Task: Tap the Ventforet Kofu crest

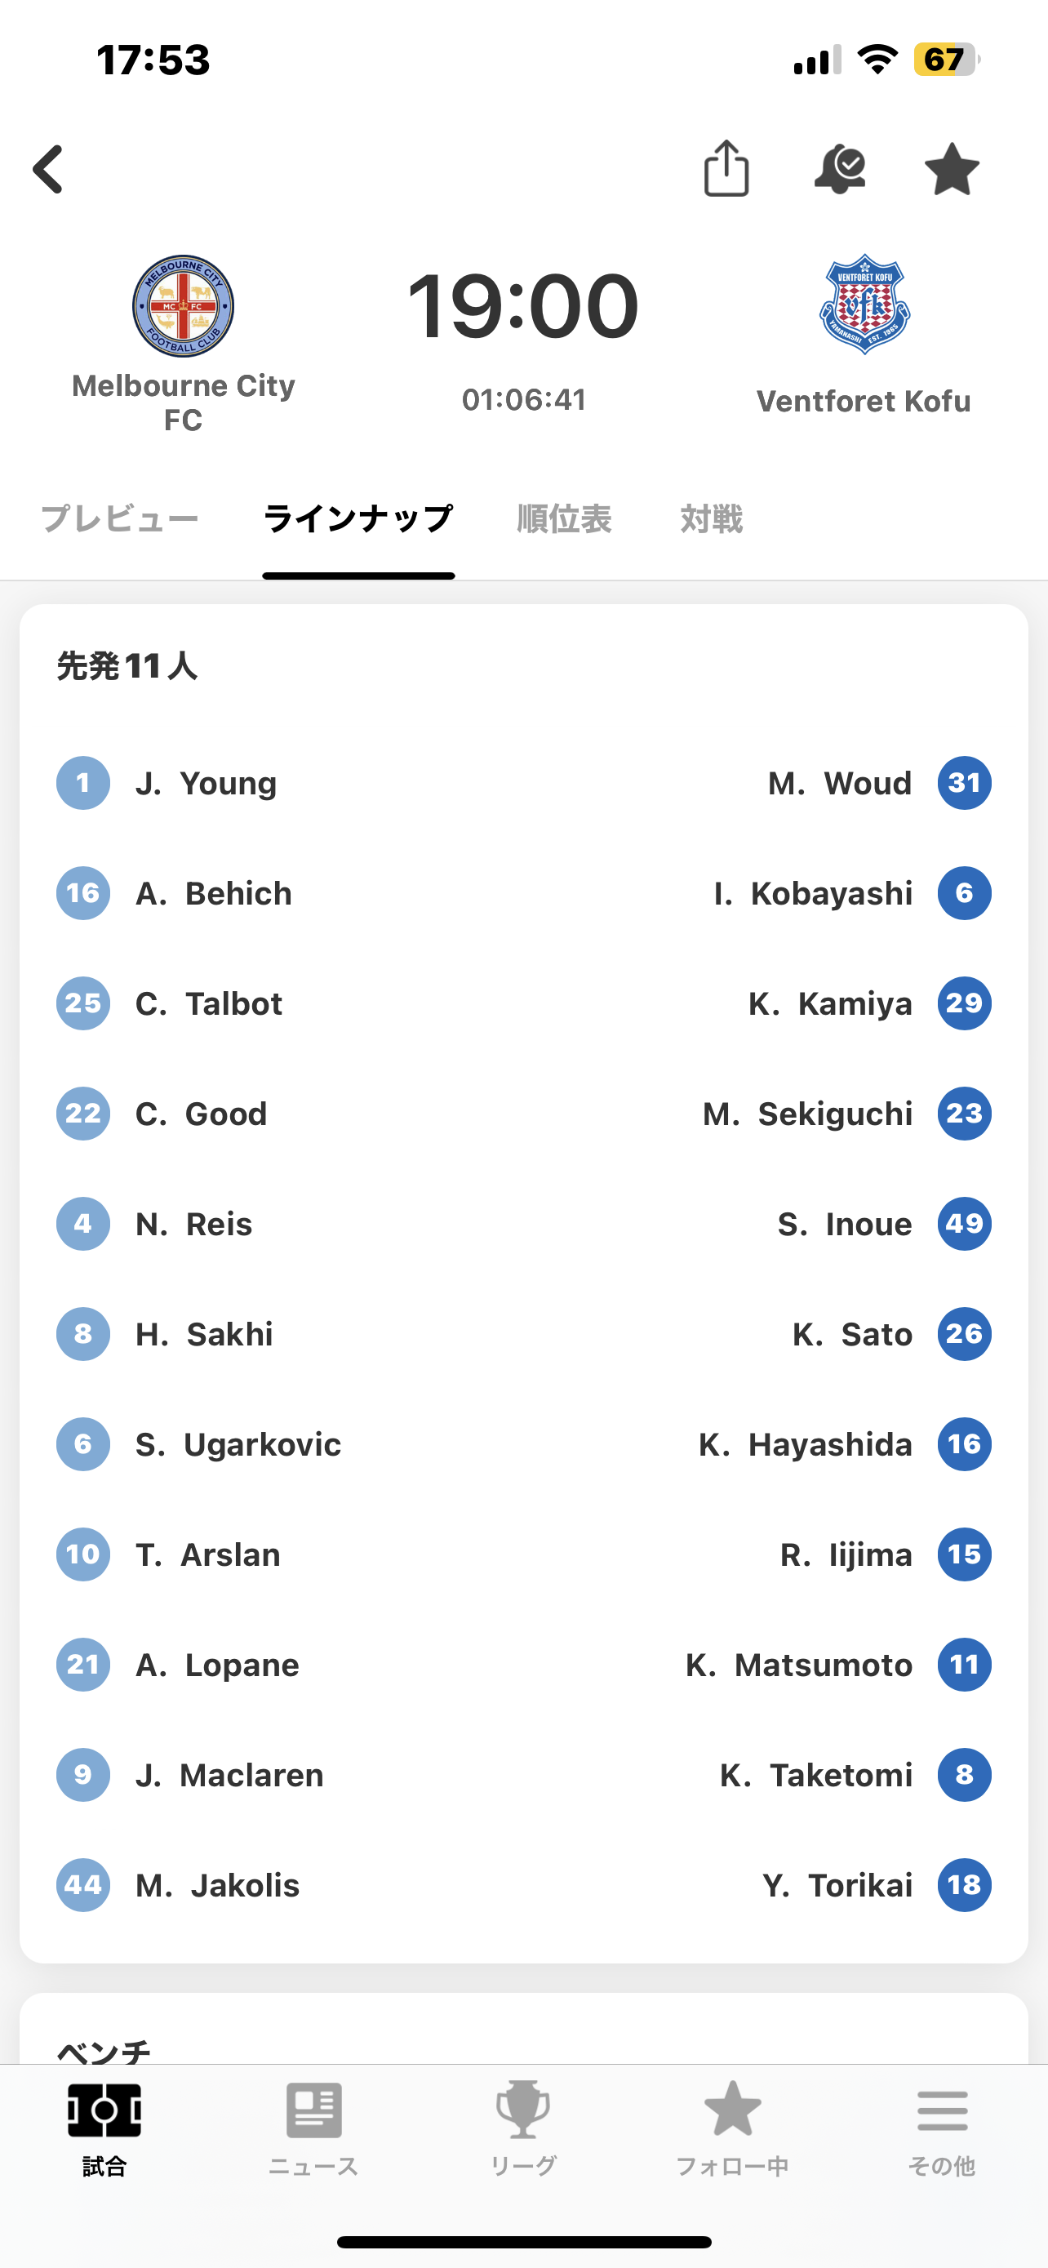Action: pyautogui.click(x=864, y=305)
